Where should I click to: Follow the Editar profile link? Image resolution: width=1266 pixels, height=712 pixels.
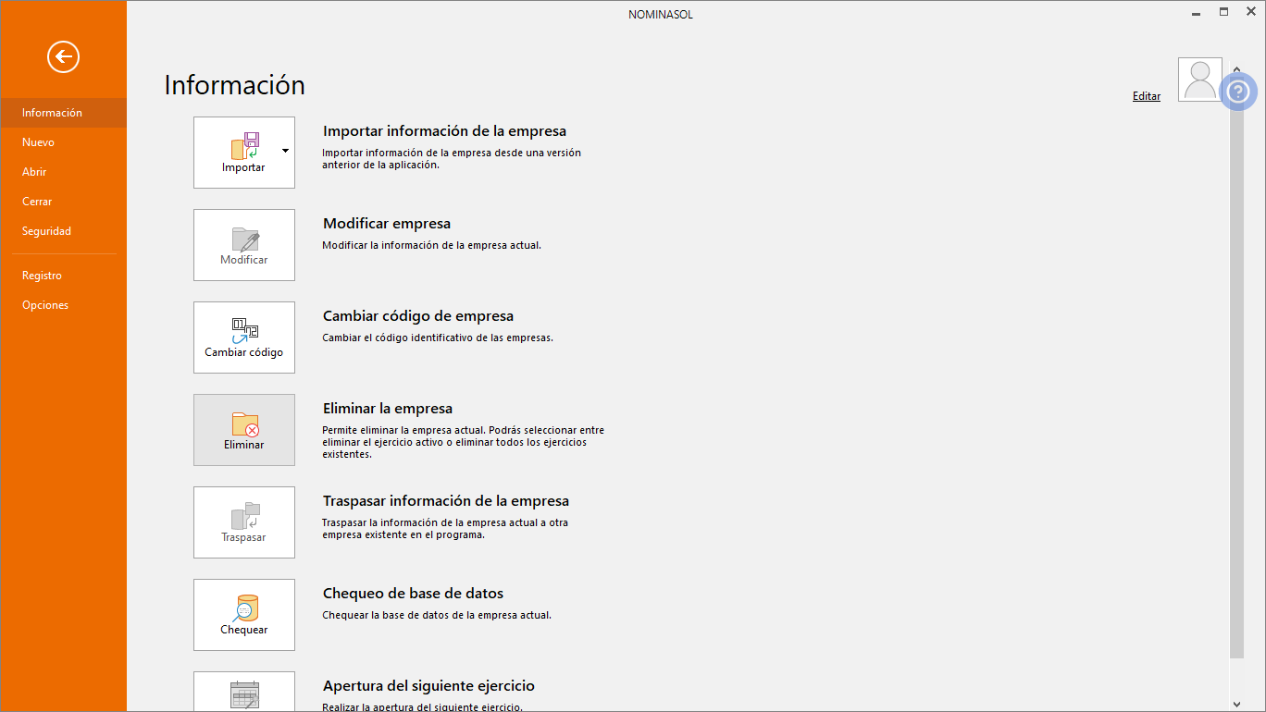[x=1147, y=96]
